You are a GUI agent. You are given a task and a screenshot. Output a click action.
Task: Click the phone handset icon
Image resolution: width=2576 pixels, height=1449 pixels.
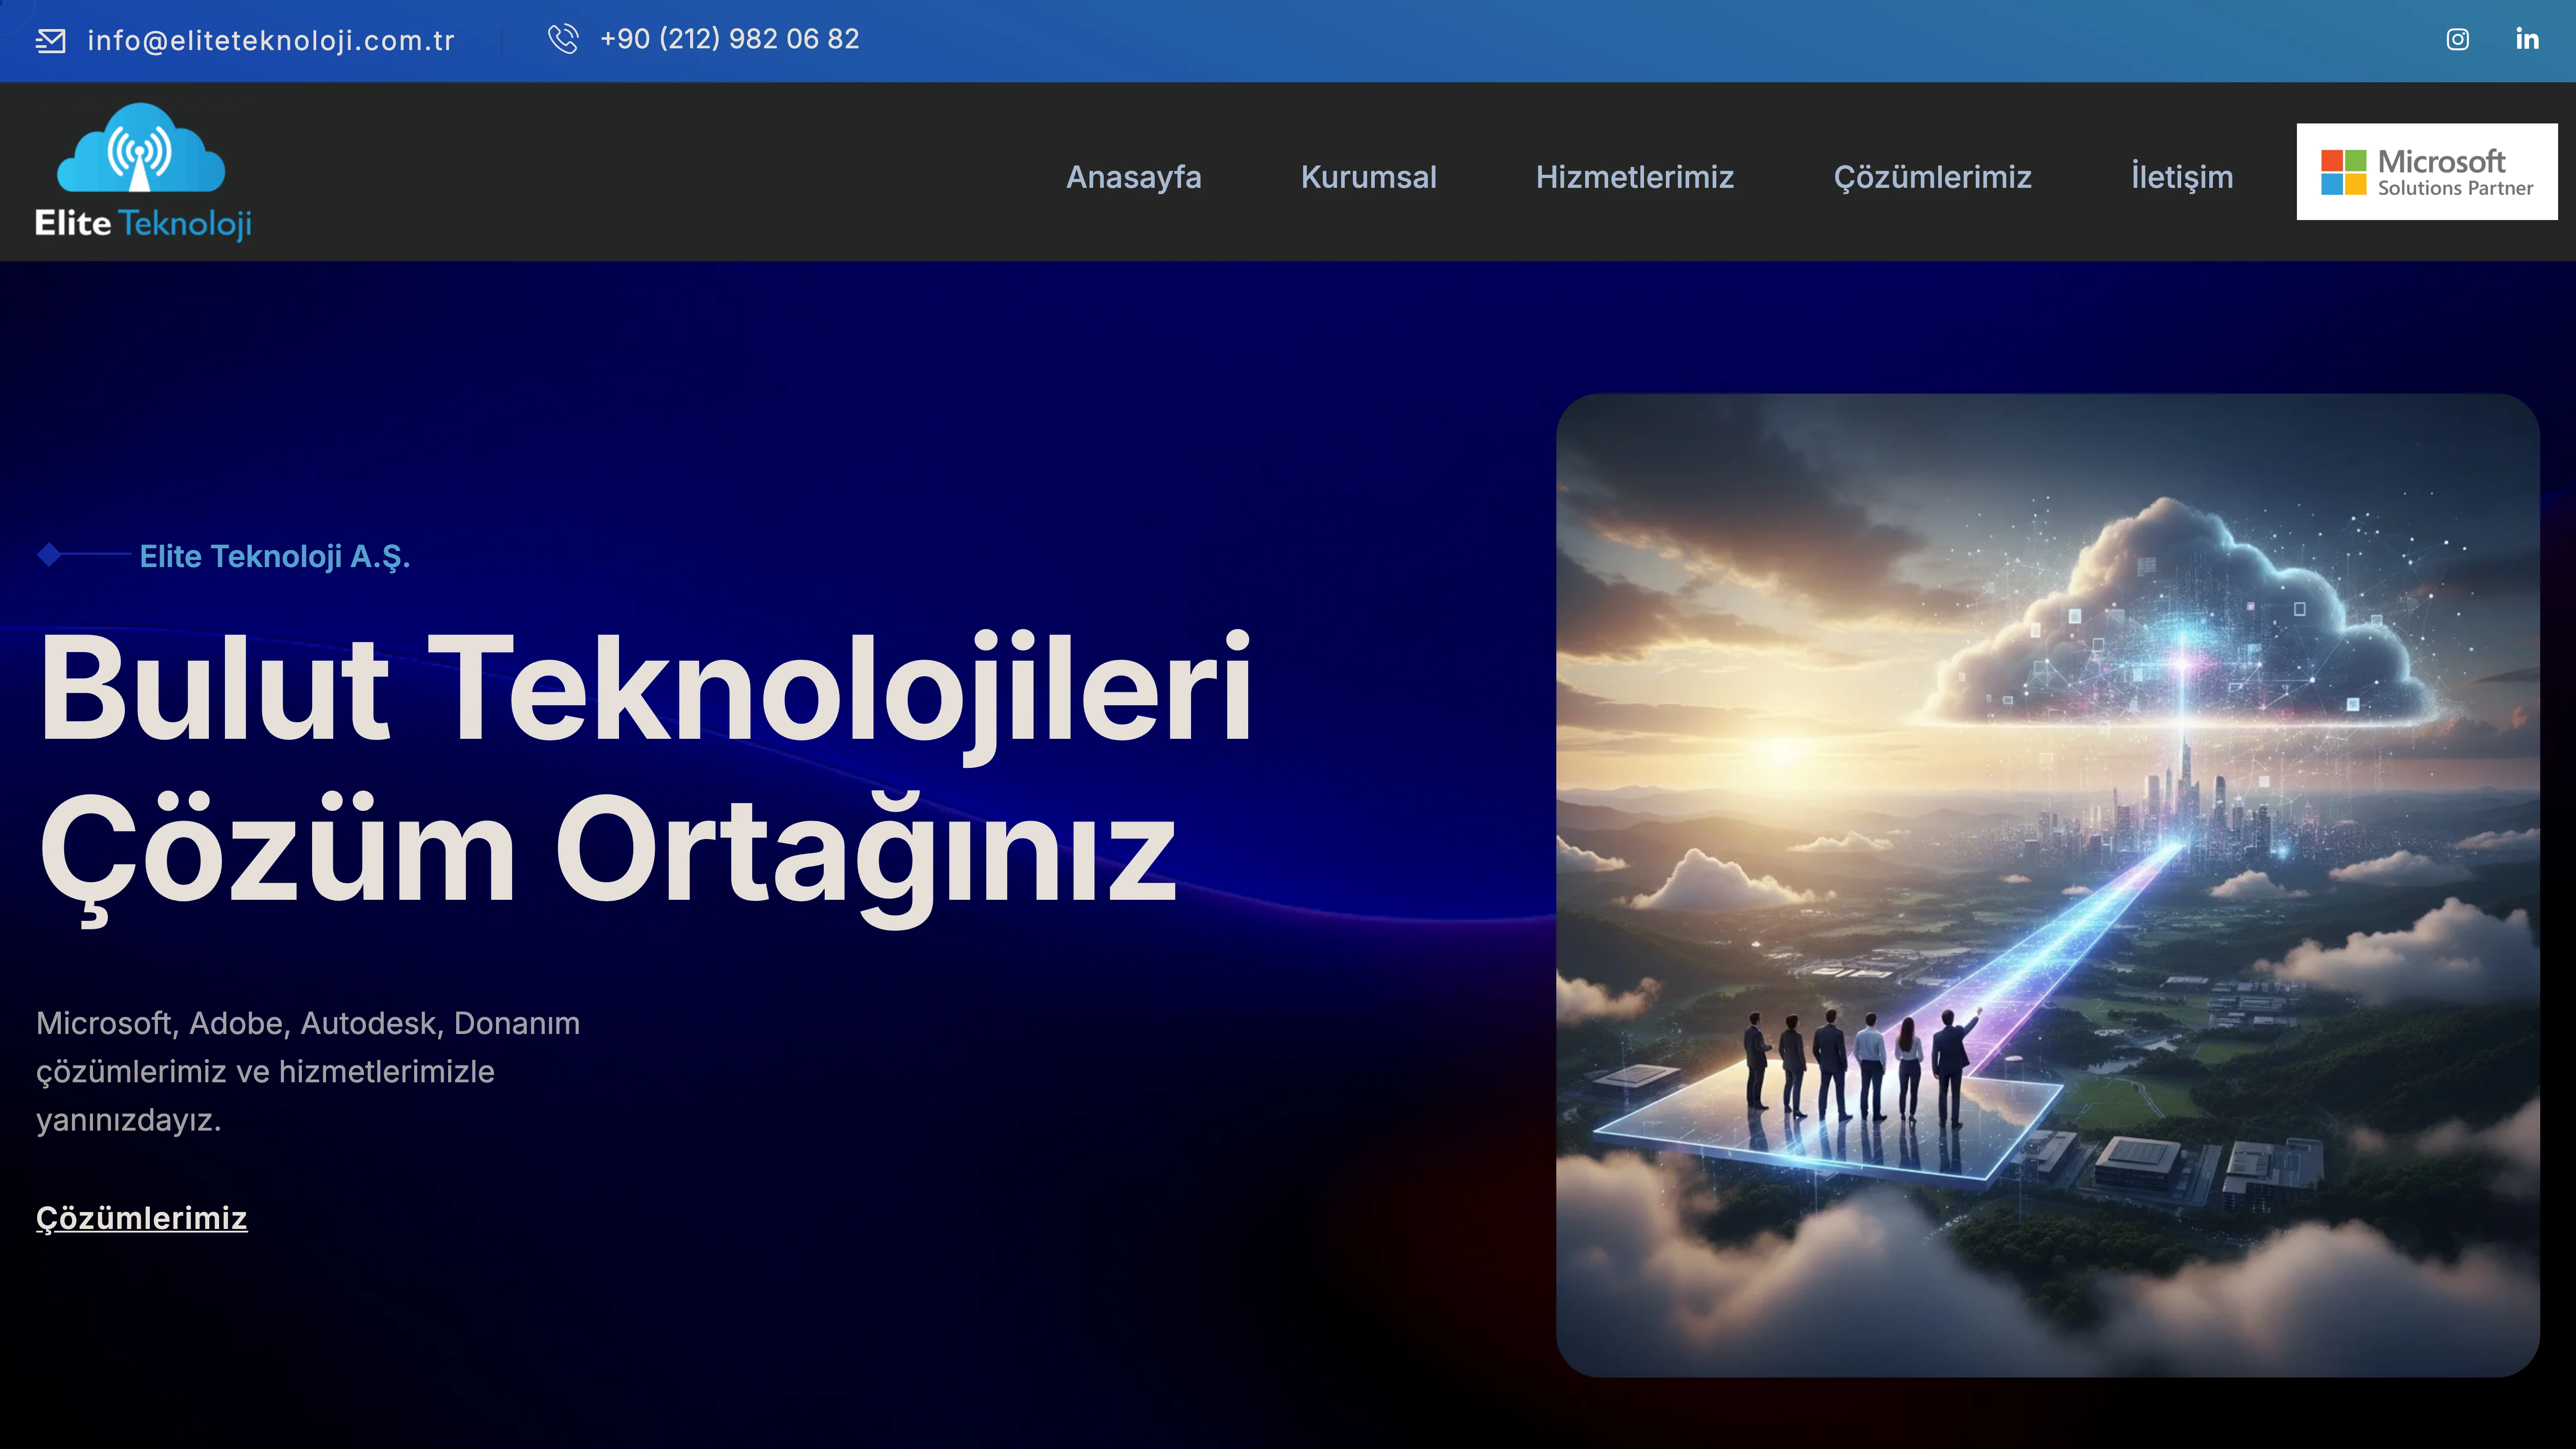coord(563,39)
